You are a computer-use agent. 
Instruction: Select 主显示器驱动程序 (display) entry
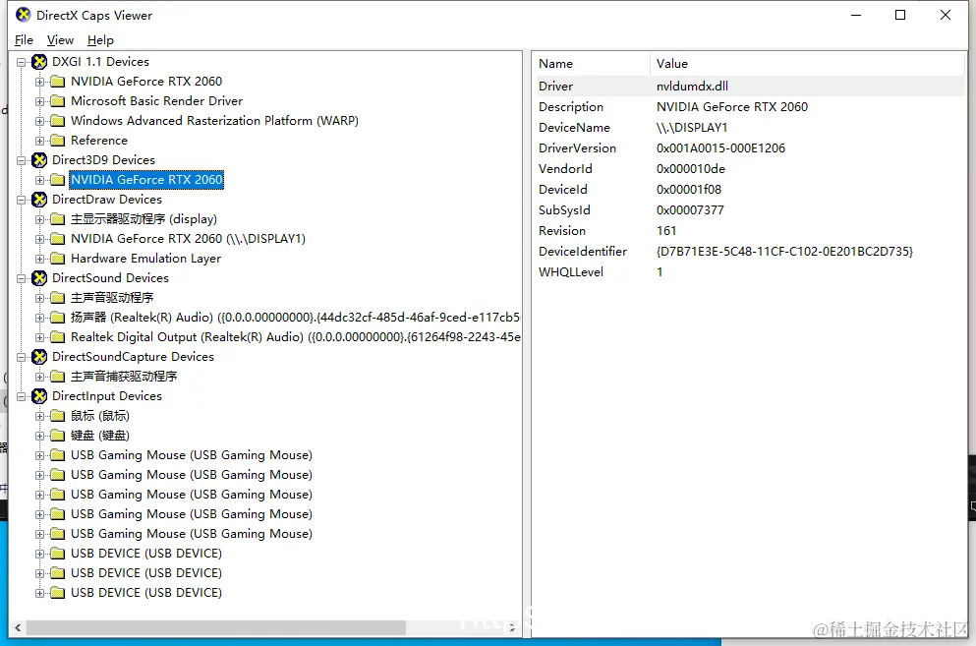point(144,219)
